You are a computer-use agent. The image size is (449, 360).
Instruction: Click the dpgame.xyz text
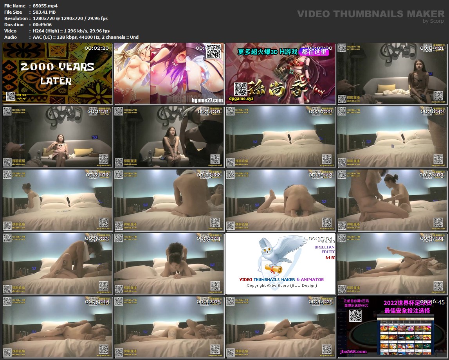[241, 99]
